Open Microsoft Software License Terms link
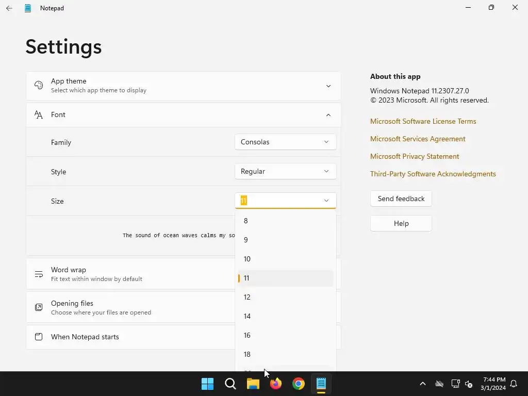Image resolution: width=528 pixels, height=396 pixels. [x=423, y=121]
